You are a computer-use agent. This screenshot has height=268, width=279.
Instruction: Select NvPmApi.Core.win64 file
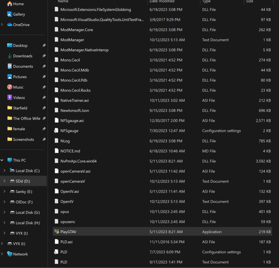(162, 161)
